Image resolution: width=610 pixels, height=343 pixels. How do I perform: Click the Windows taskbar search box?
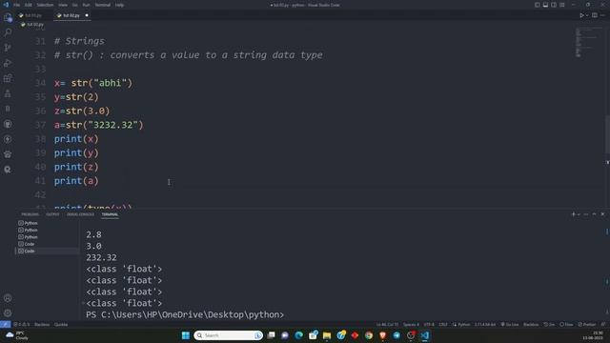click(x=228, y=335)
